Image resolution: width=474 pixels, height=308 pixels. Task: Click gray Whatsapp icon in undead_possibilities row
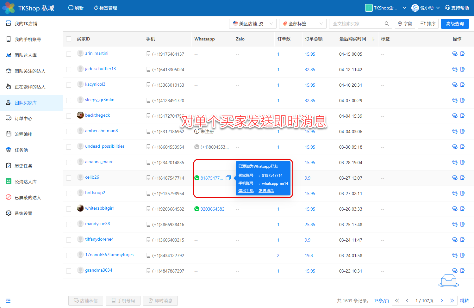coord(197,147)
